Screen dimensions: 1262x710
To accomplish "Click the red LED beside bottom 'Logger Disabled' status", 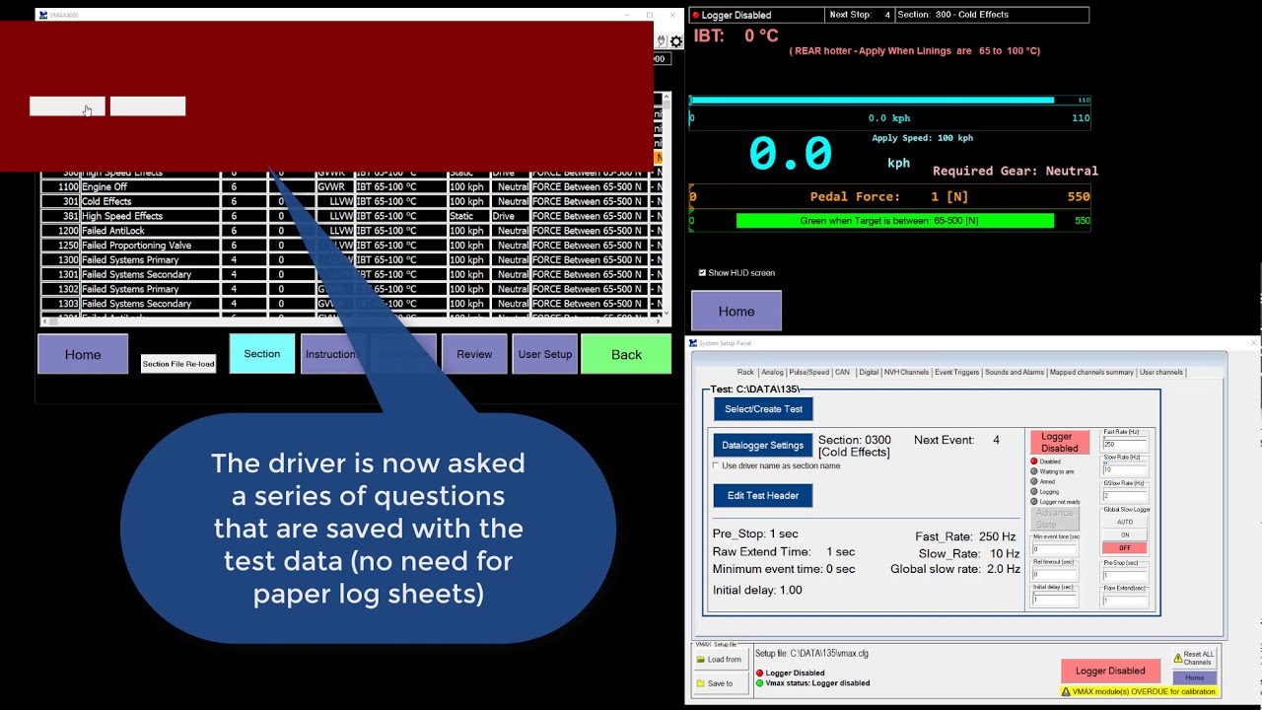I will click(759, 674).
